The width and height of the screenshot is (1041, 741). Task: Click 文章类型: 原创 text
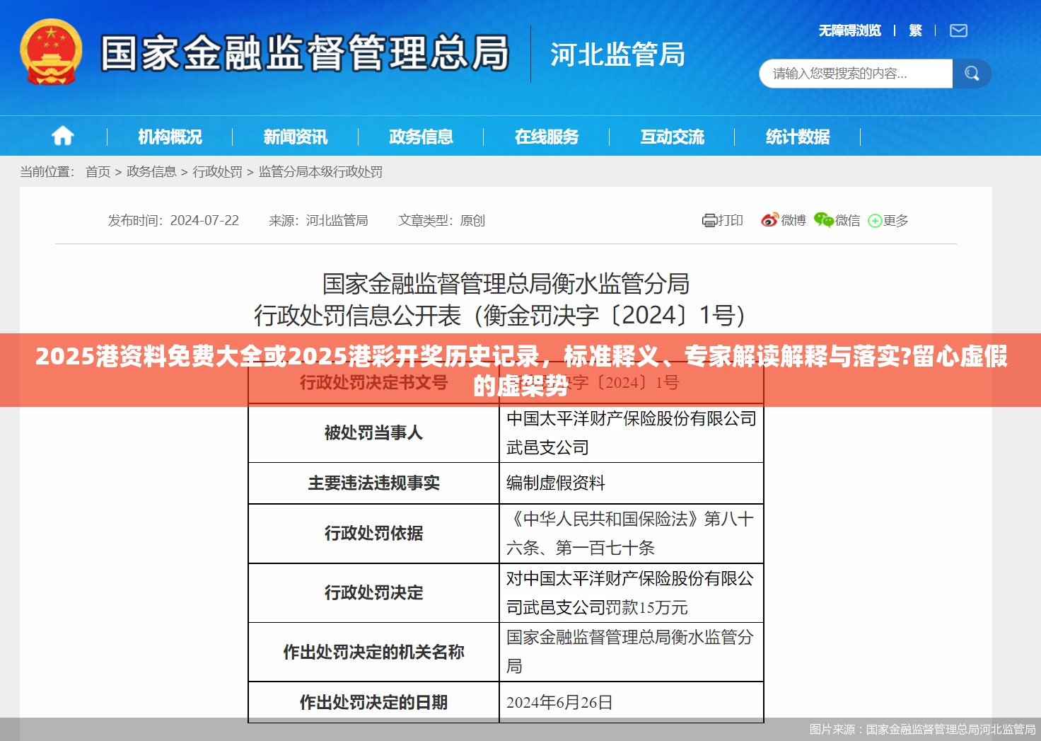click(x=441, y=221)
